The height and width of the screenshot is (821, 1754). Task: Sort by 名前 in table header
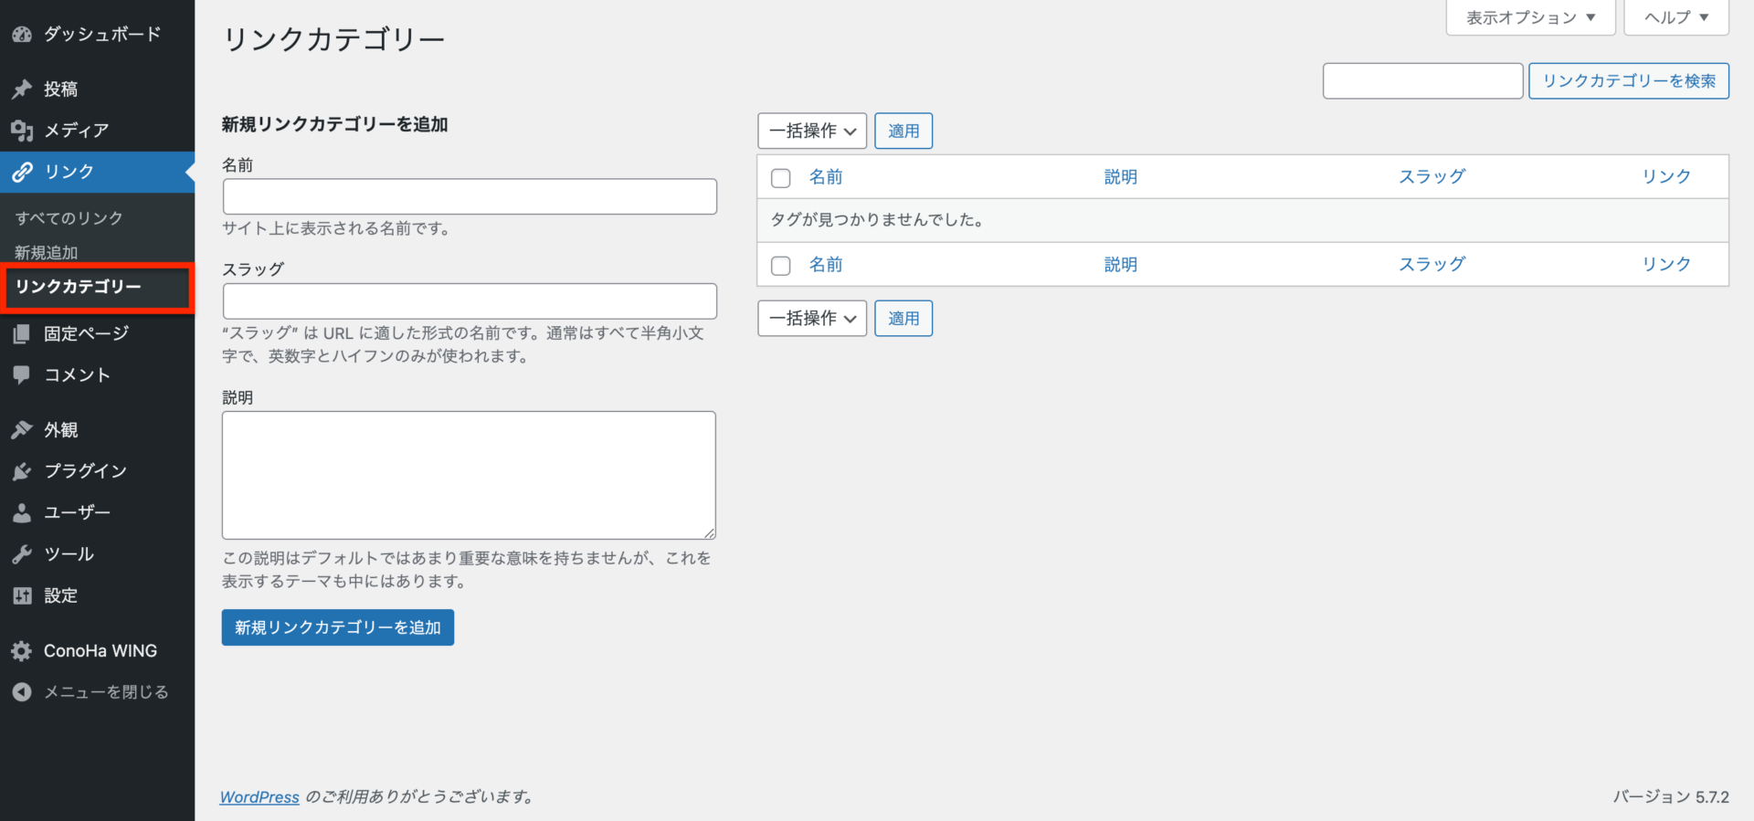(826, 177)
